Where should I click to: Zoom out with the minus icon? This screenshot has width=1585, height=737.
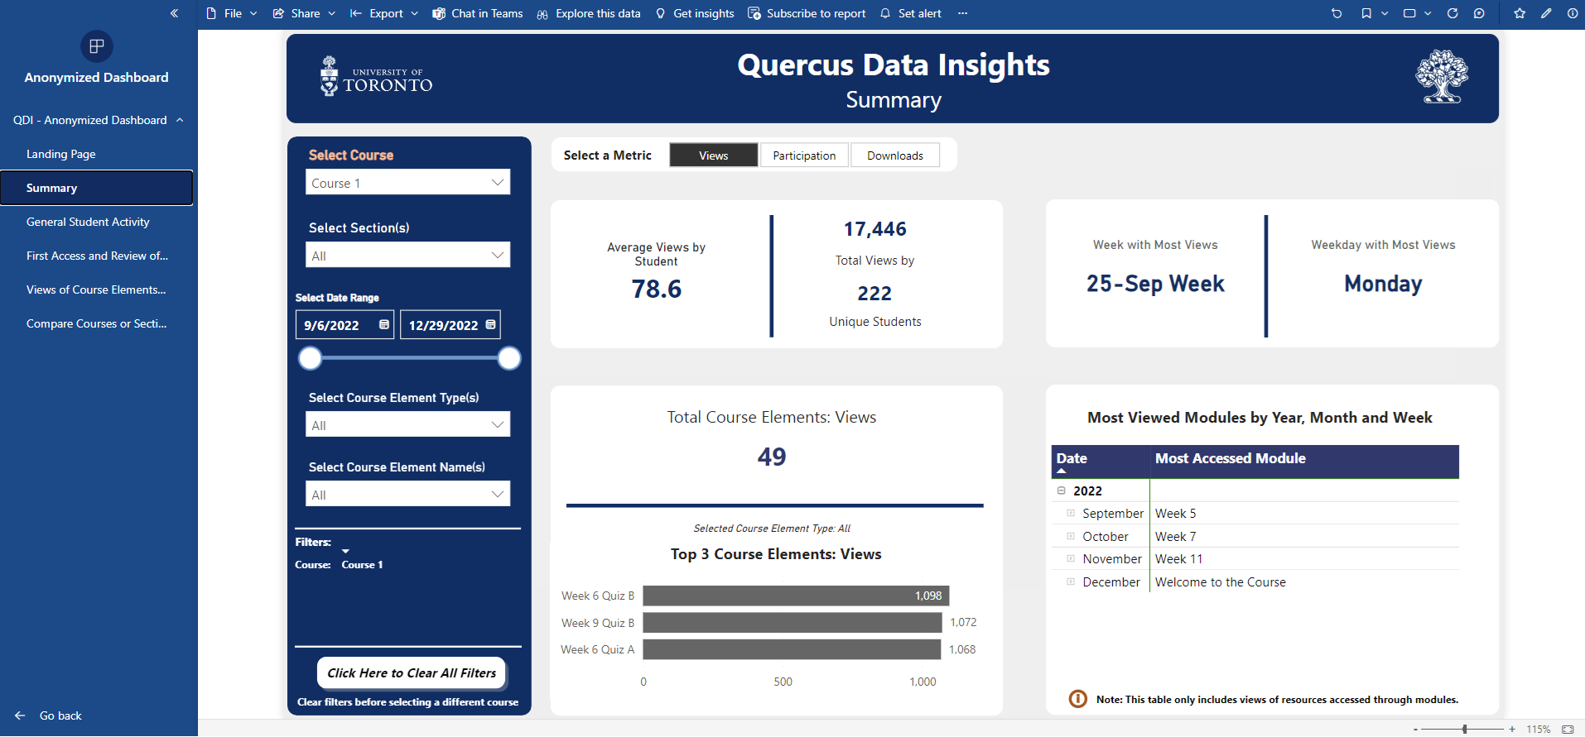coord(1415,730)
